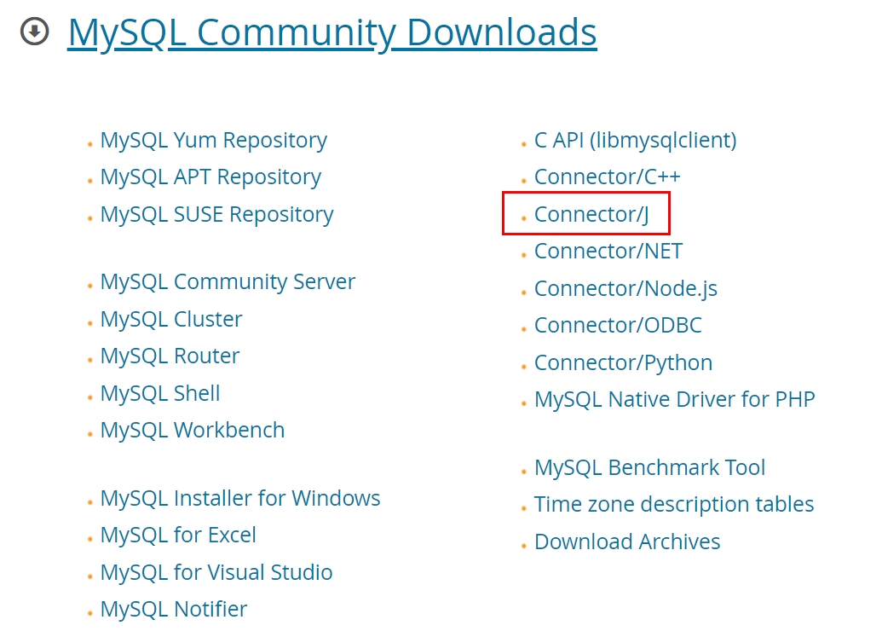882x637 pixels.
Task: Open the MySQL Notifier link
Action: coord(174,610)
